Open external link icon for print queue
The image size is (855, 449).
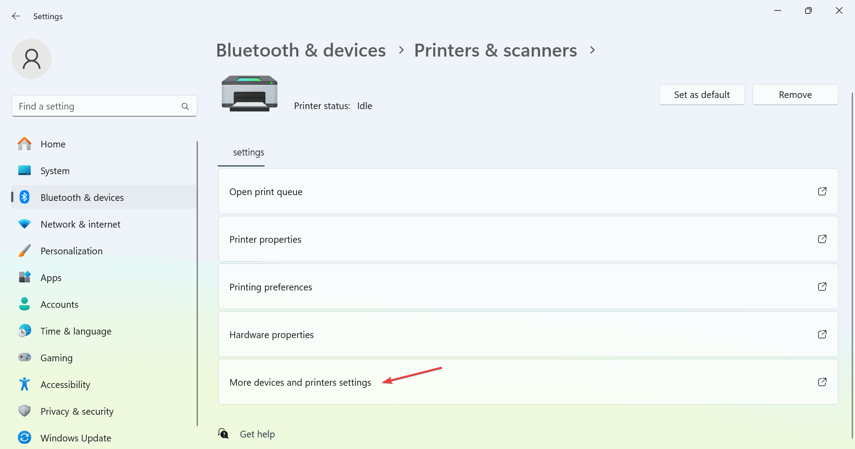point(822,192)
